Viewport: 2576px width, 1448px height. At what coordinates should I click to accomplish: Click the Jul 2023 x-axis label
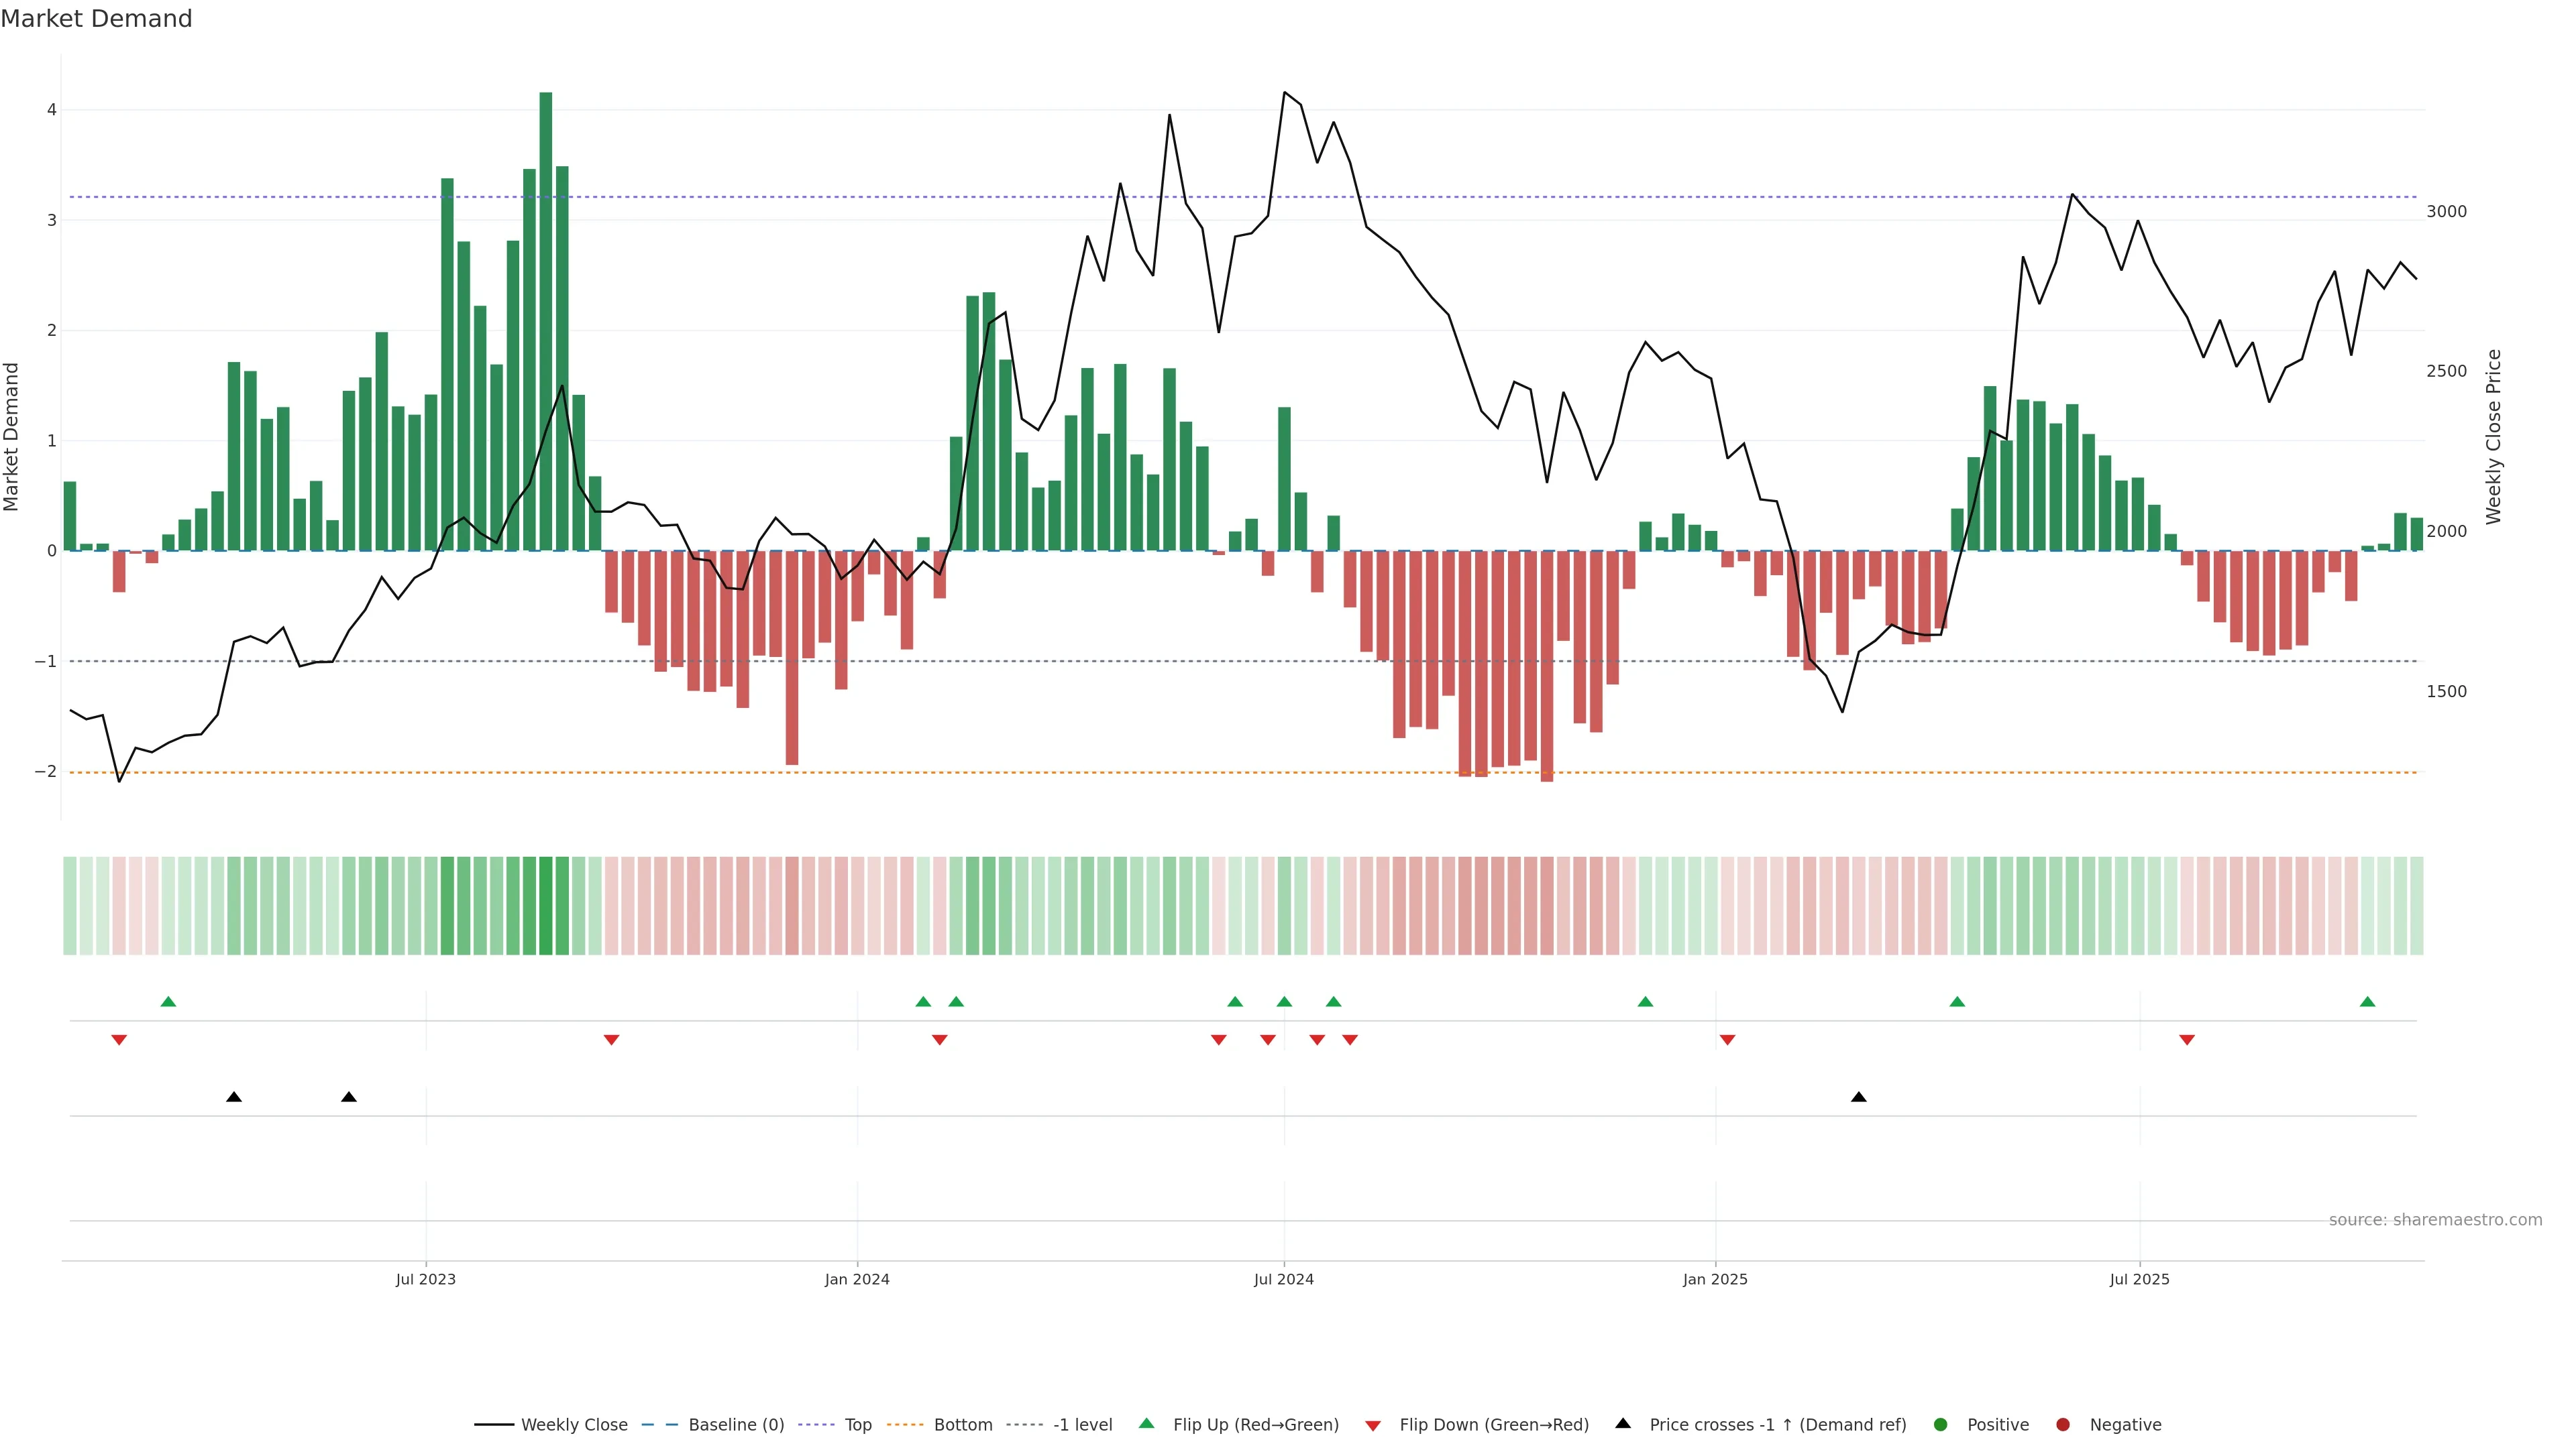point(425,1279)
